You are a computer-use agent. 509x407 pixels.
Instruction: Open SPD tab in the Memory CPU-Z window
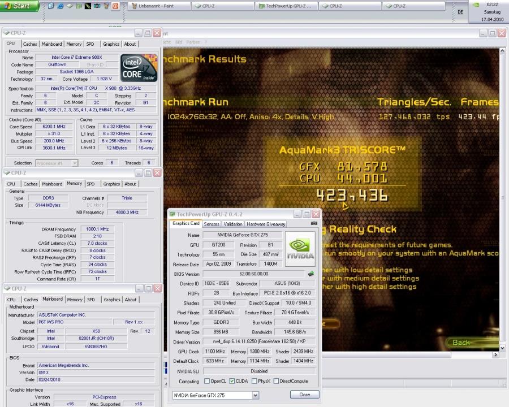coord(90,184)
